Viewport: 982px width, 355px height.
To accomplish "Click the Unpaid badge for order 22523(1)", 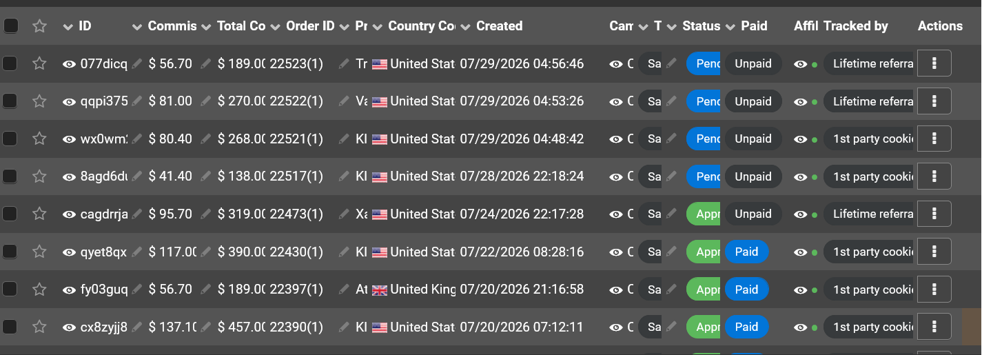I will coord(753,64).
